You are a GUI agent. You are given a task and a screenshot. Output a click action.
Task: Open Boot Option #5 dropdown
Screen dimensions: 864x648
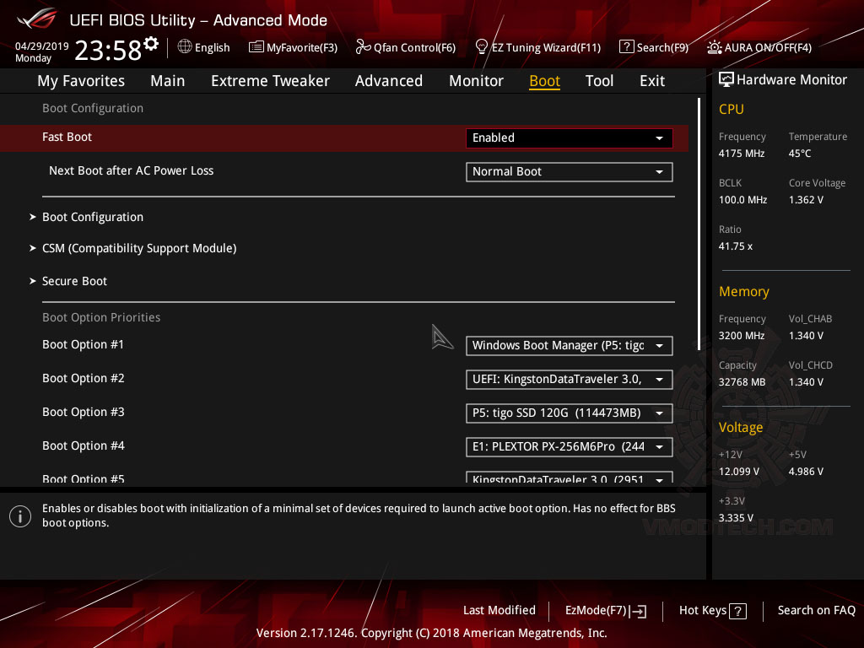tap(570, 478)
